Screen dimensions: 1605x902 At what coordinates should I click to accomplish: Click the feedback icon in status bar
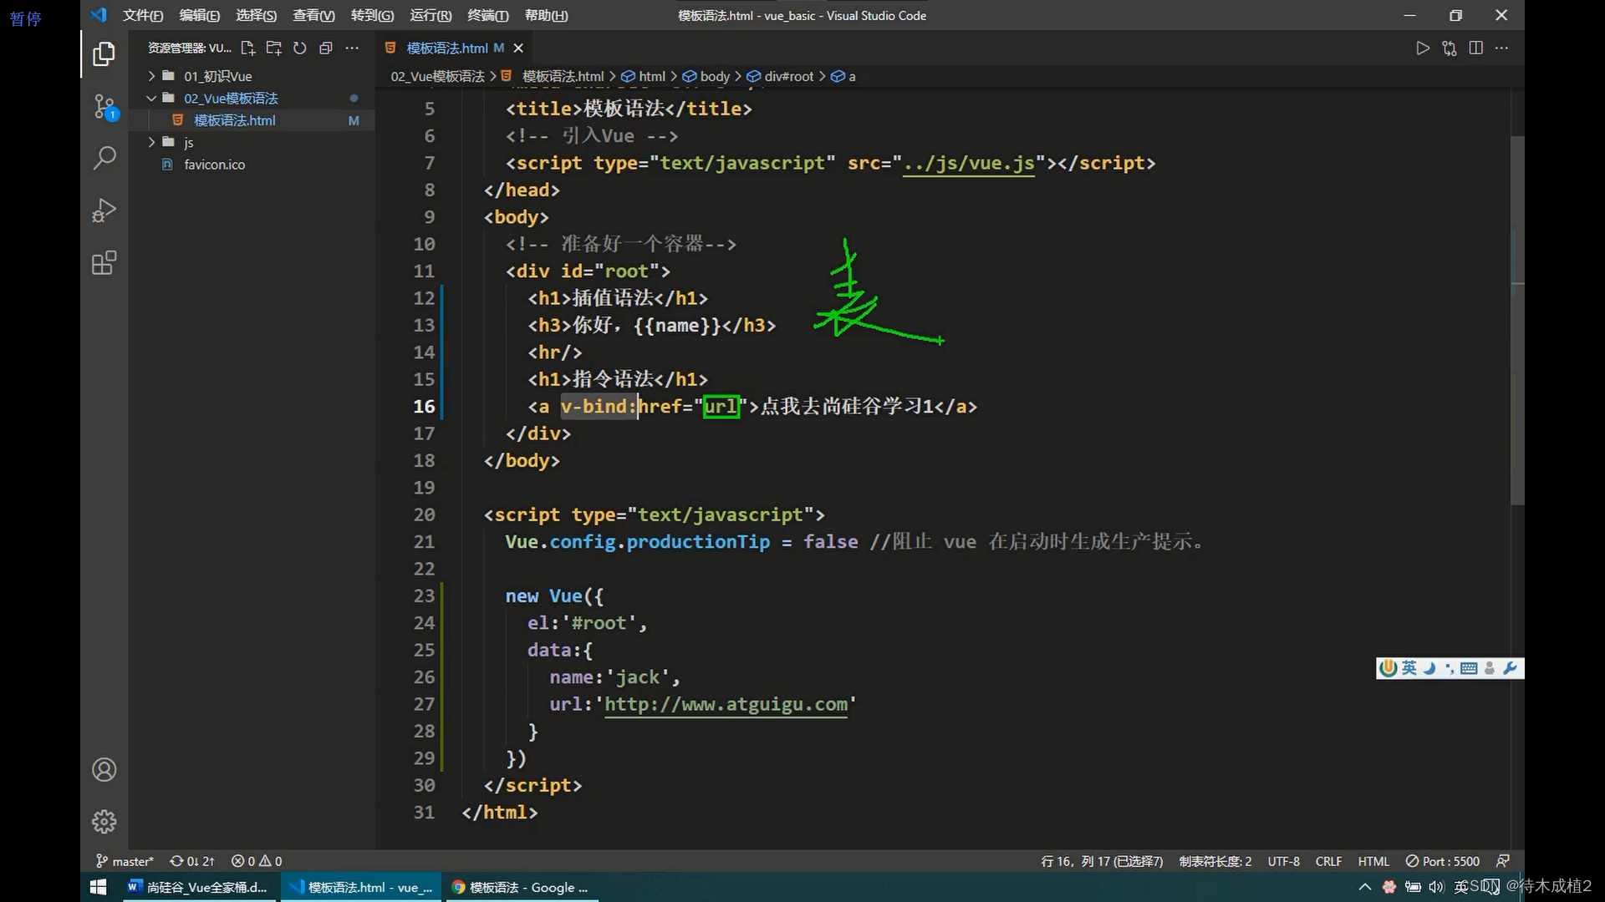1503,861
